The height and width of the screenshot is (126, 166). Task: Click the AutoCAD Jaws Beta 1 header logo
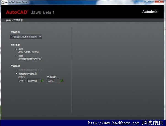(30, 12)
